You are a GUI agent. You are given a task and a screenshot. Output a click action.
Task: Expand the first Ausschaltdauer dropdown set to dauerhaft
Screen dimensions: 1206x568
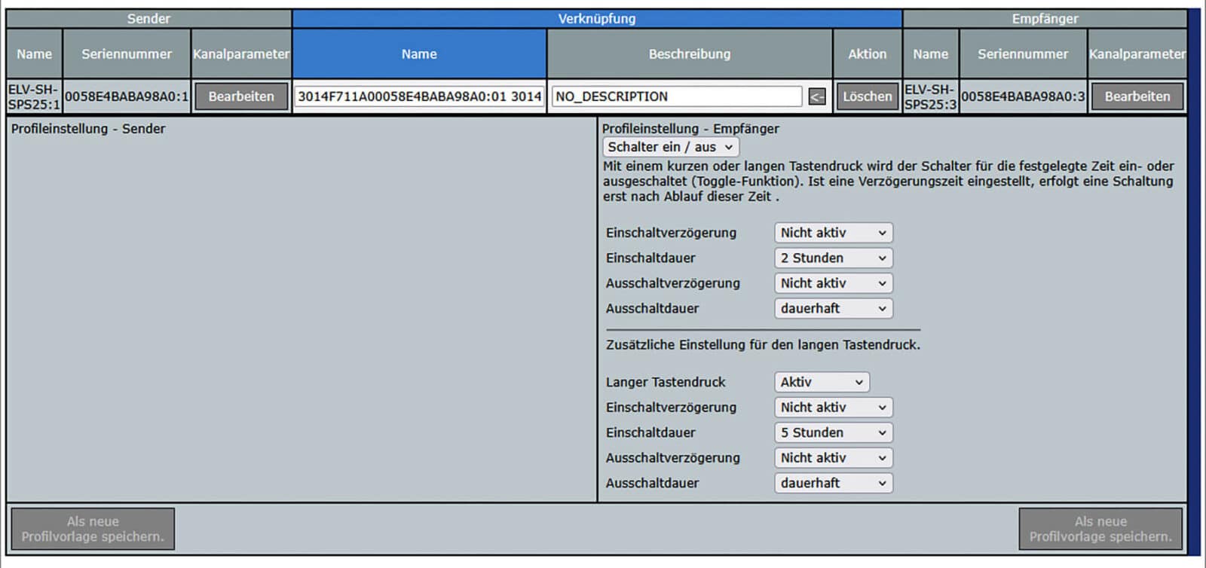(833, 308)
